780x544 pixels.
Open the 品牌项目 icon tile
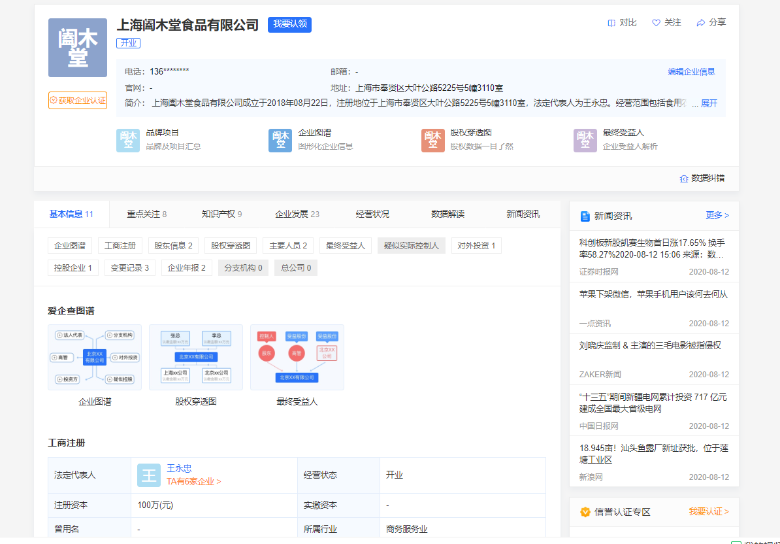point(128,141)
